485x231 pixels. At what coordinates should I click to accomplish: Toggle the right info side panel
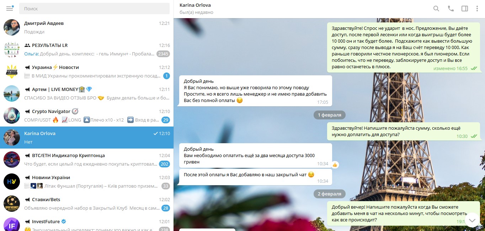(464, 9)
